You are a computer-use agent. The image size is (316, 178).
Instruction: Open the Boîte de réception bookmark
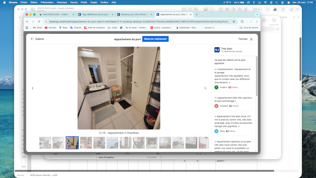tap(94, 28)
